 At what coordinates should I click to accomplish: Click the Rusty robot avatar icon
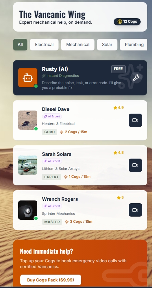[28, 78]
